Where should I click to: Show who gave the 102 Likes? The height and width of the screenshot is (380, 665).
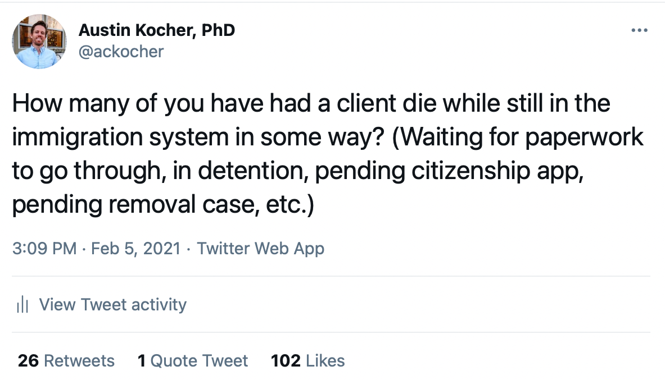pos(308,360)
